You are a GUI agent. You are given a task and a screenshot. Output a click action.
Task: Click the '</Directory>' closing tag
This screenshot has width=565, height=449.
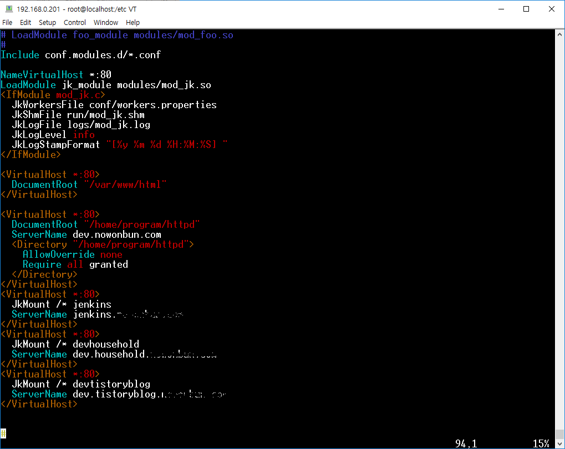point(45,274)
